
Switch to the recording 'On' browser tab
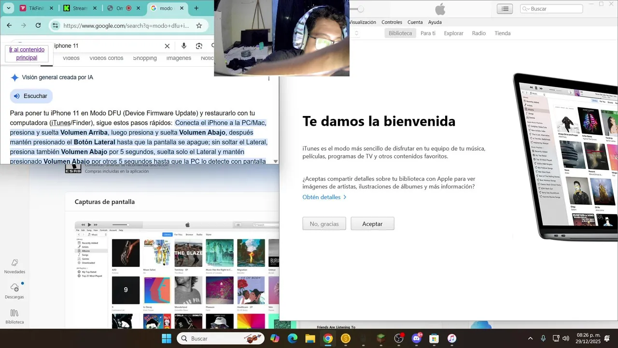[x=124, y=8]
